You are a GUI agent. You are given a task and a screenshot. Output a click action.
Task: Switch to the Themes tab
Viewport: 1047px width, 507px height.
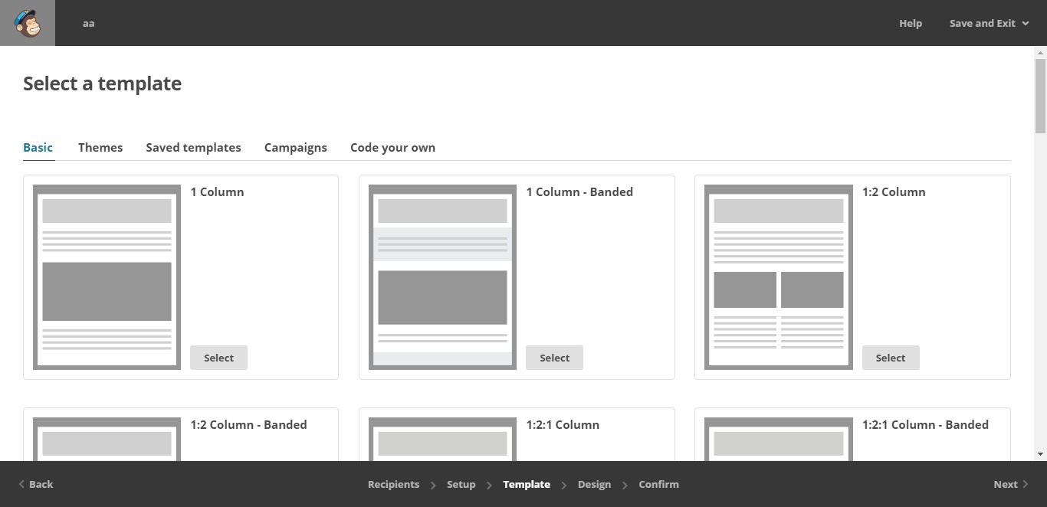pos(100,147)
